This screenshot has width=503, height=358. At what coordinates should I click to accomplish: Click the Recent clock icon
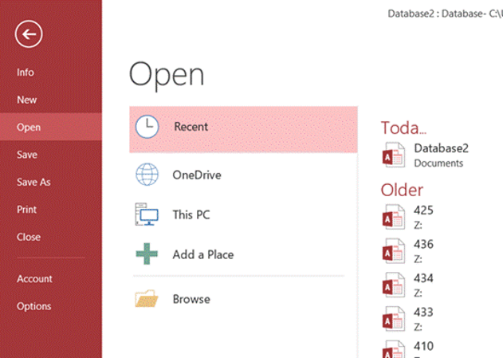[147, 127]
